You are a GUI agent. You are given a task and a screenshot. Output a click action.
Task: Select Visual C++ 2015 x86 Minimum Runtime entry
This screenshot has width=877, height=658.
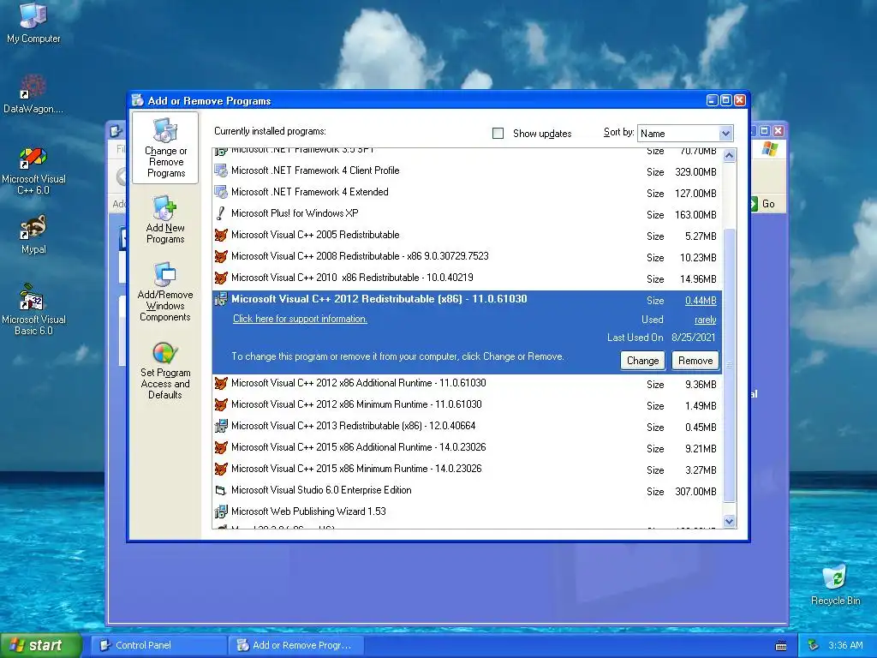tap(467, 469)
